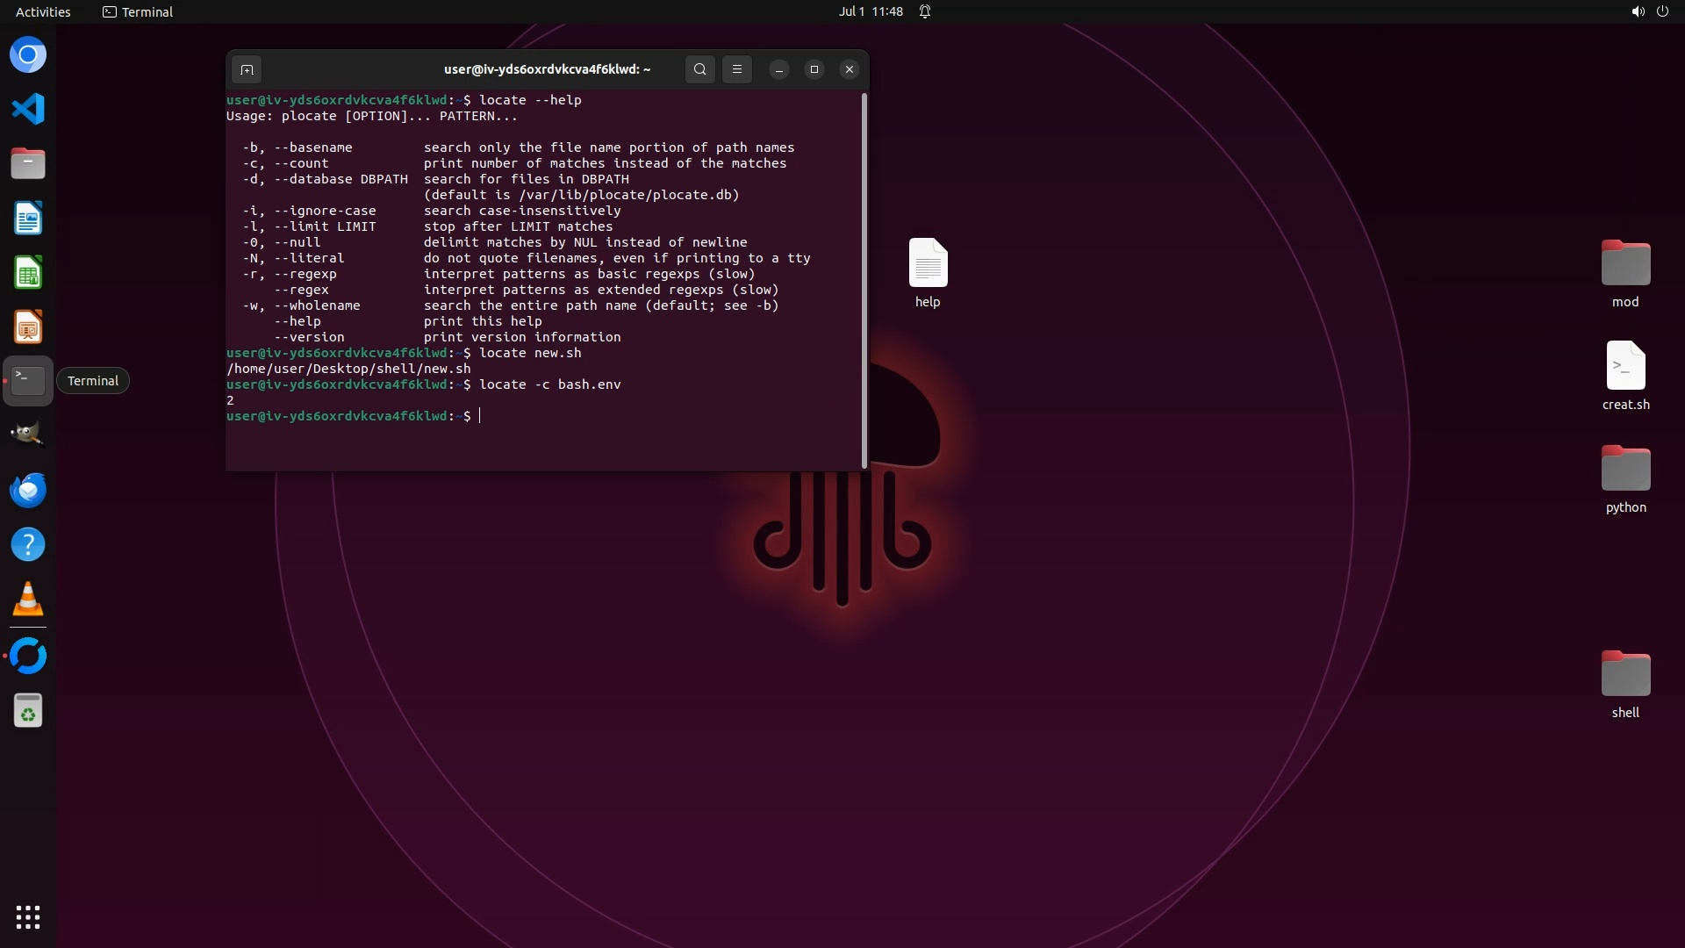Open LibreOffice Impress from dock
This screenshot has height=948, width=1685.
coord(28,327)
